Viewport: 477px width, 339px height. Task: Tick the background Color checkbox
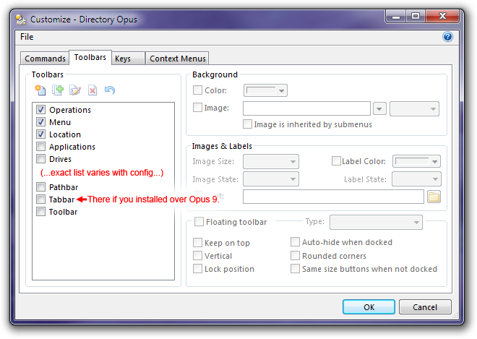(198, 90)
